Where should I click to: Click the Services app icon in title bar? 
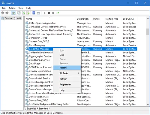(3, 3)
